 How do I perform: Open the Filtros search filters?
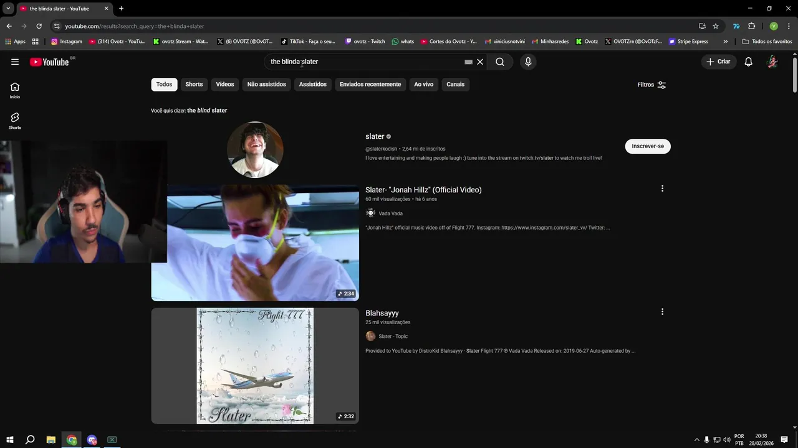click(x=651, y=85)
